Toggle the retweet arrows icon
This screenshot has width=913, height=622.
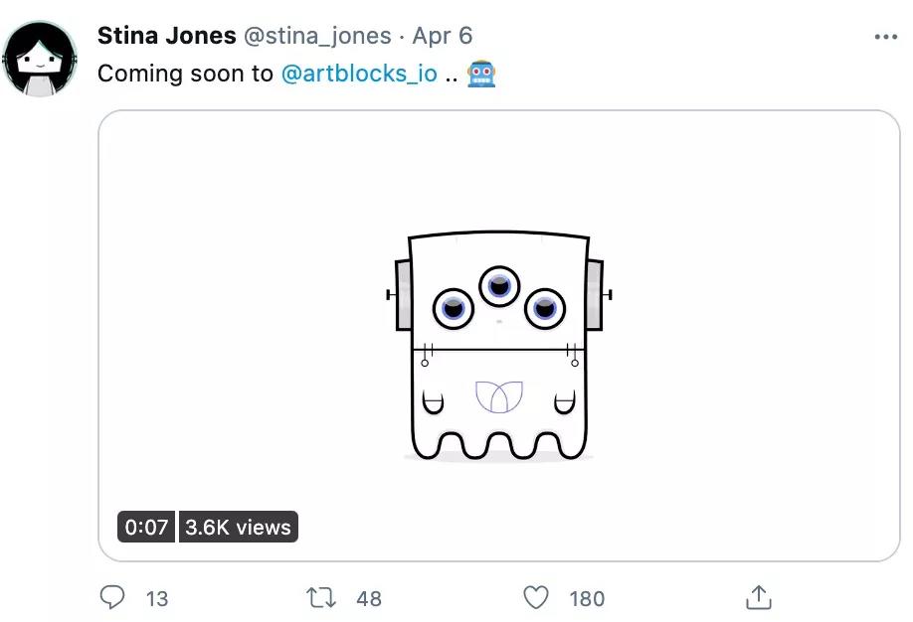tap(321, 597)
